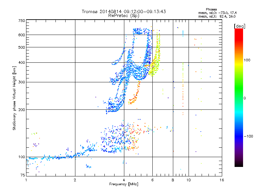Screen dimensions: 261x196
Task: Click the '6' x-axis tick label
Action: click(152, 180)
